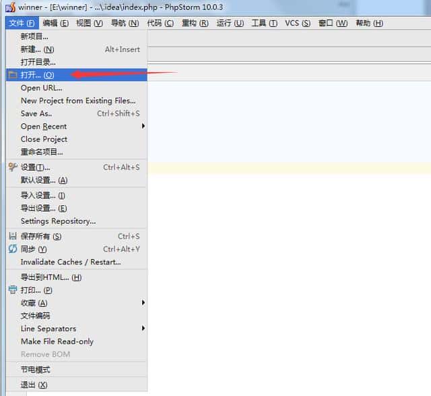431x396 pixels.
Task: Choose 文件编码 entry
Action: click(x=76, y=316)
